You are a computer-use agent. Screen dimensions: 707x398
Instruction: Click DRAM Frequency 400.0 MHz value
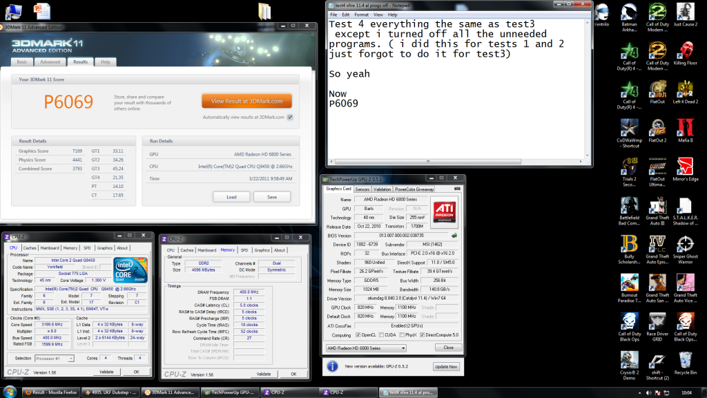(x=249, y=292)
